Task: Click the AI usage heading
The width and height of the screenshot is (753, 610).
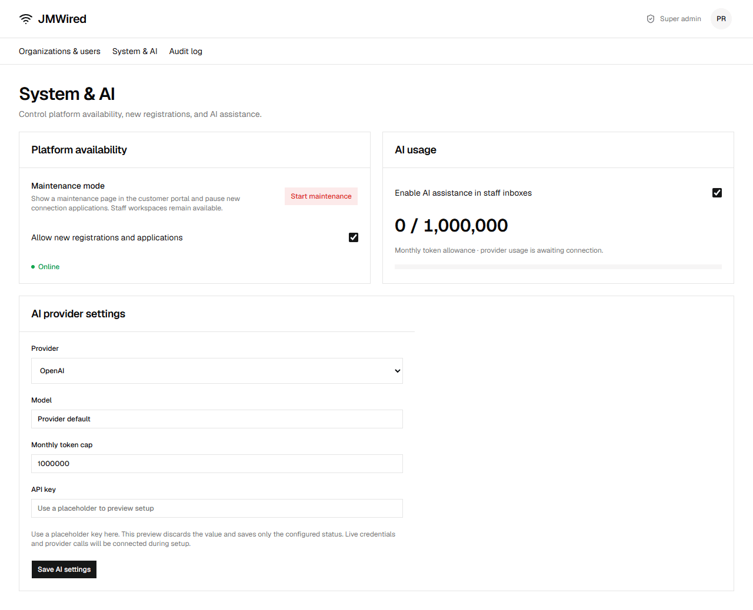Action: pos(415,150)
